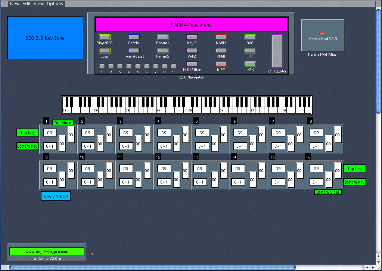Click the Karma Mod V2.0 alias button
Image resolution: width=382 pixels, height=271 pixels.
click(323, 36)
